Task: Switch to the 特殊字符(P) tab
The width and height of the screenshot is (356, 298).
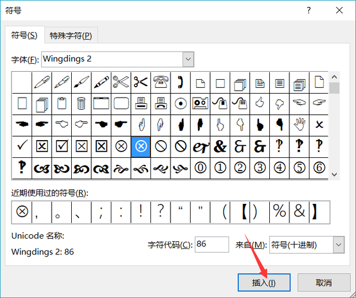Action: click(x=71, y=36)
